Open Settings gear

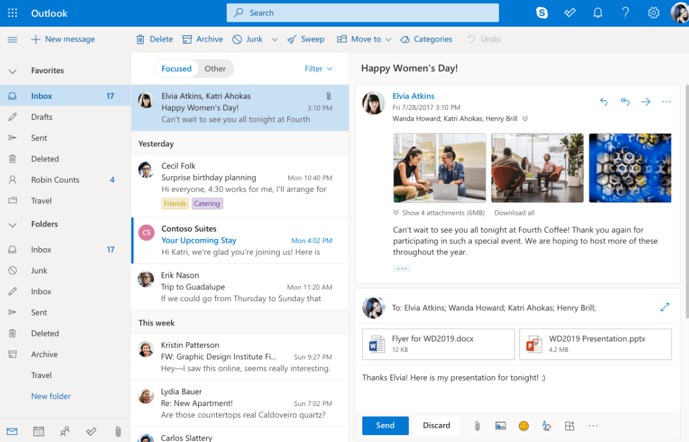coord(654,13)
